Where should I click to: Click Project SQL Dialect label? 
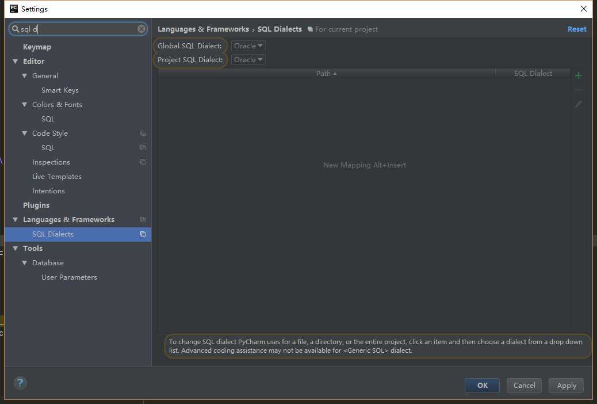point(190,60)
